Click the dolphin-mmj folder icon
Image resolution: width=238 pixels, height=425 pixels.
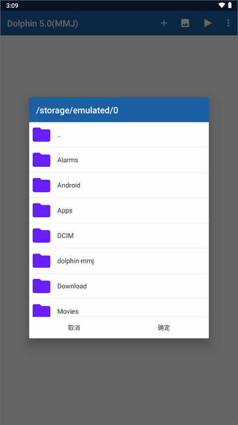(41, 261)
